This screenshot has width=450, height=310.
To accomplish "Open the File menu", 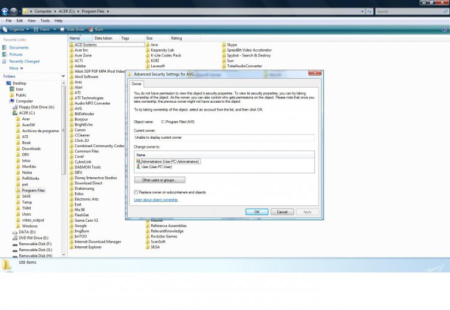I will point(8,20).
